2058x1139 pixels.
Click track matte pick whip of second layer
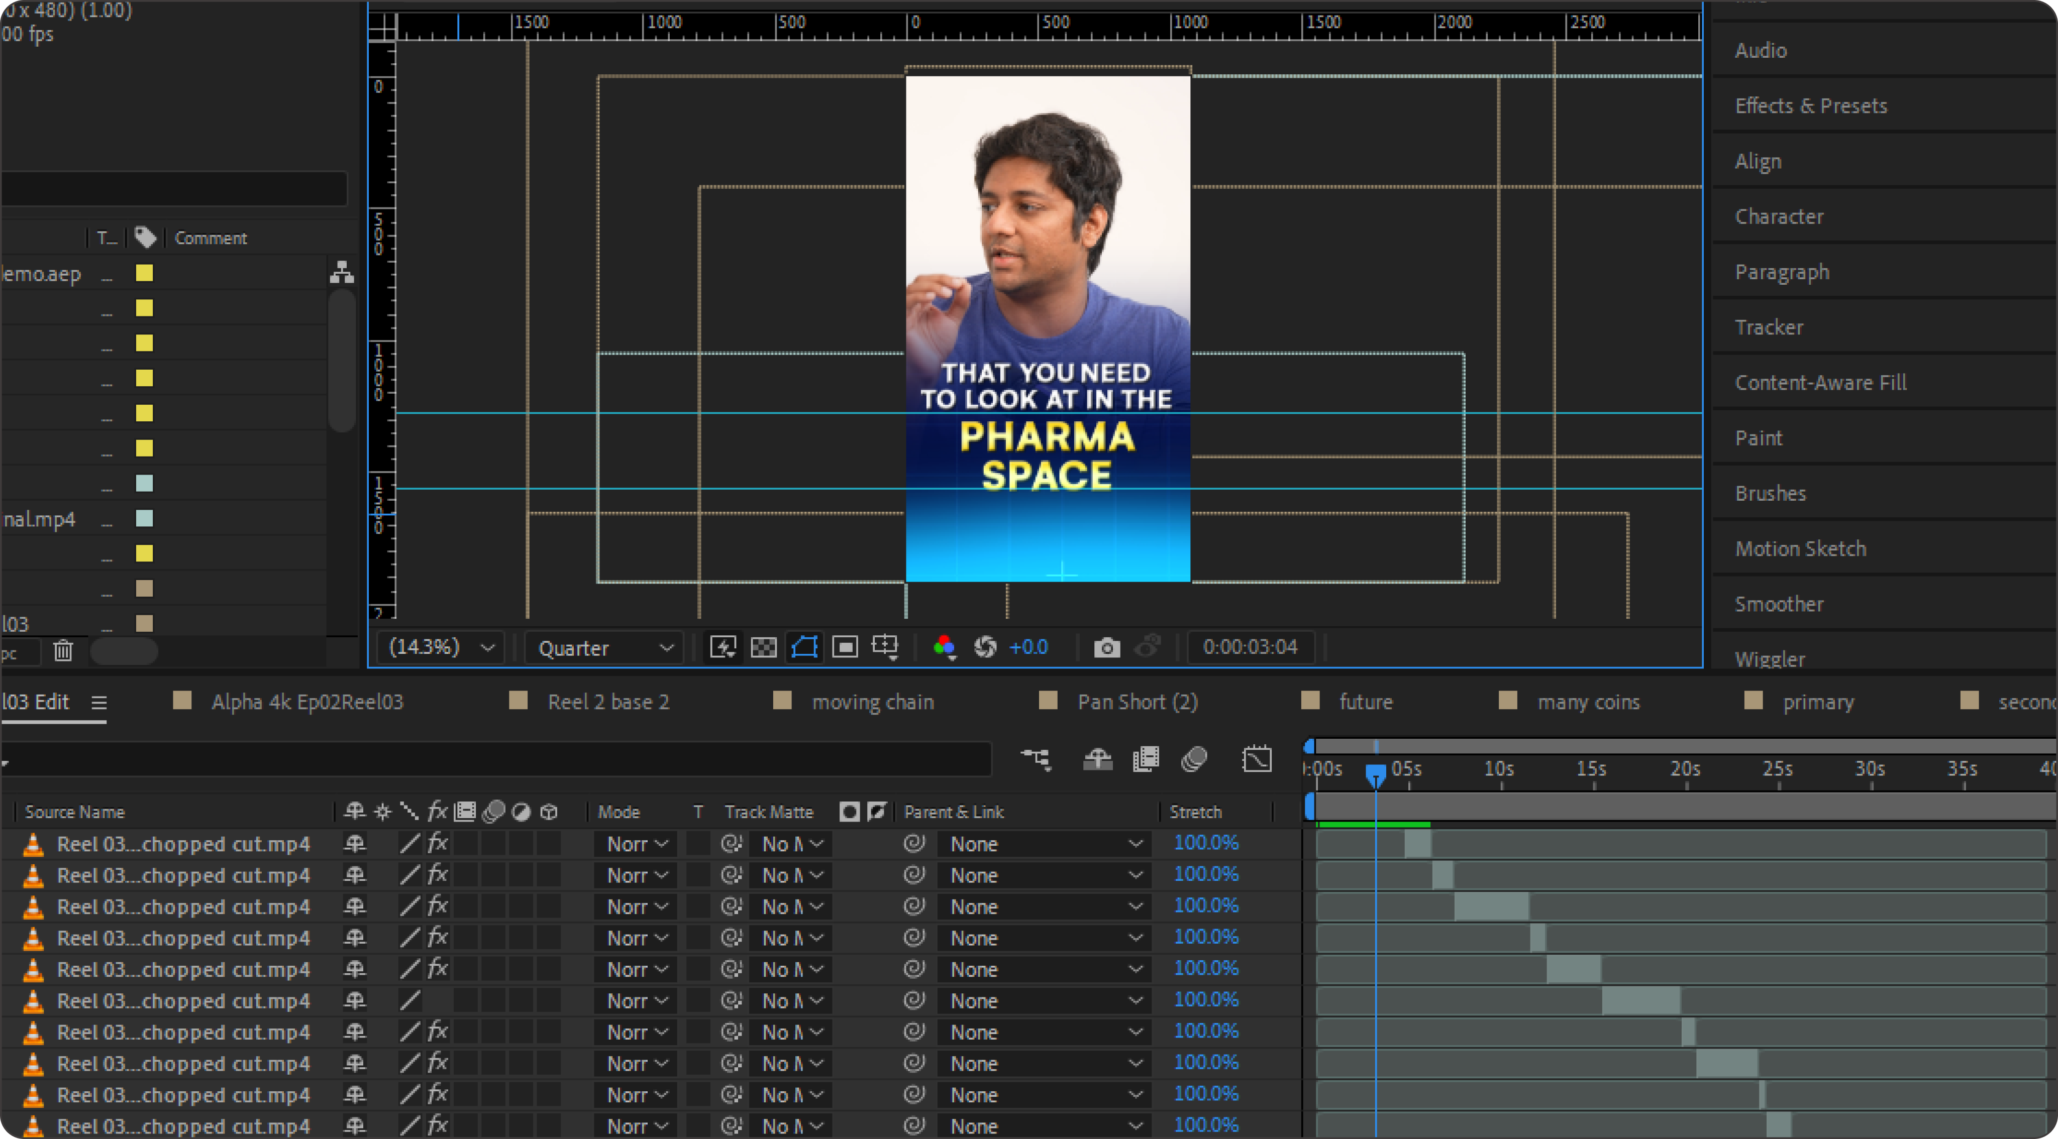[x=732, y=875]
